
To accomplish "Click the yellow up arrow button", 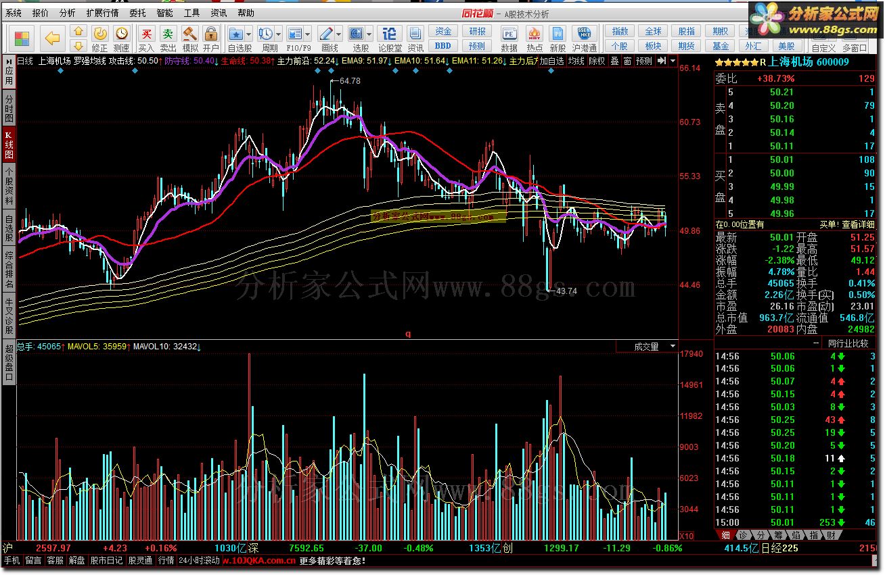I will pyautogui.click(x=78, y=31).
